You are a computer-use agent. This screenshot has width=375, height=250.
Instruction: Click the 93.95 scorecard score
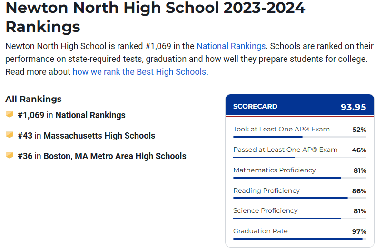(x=353, y=107)
